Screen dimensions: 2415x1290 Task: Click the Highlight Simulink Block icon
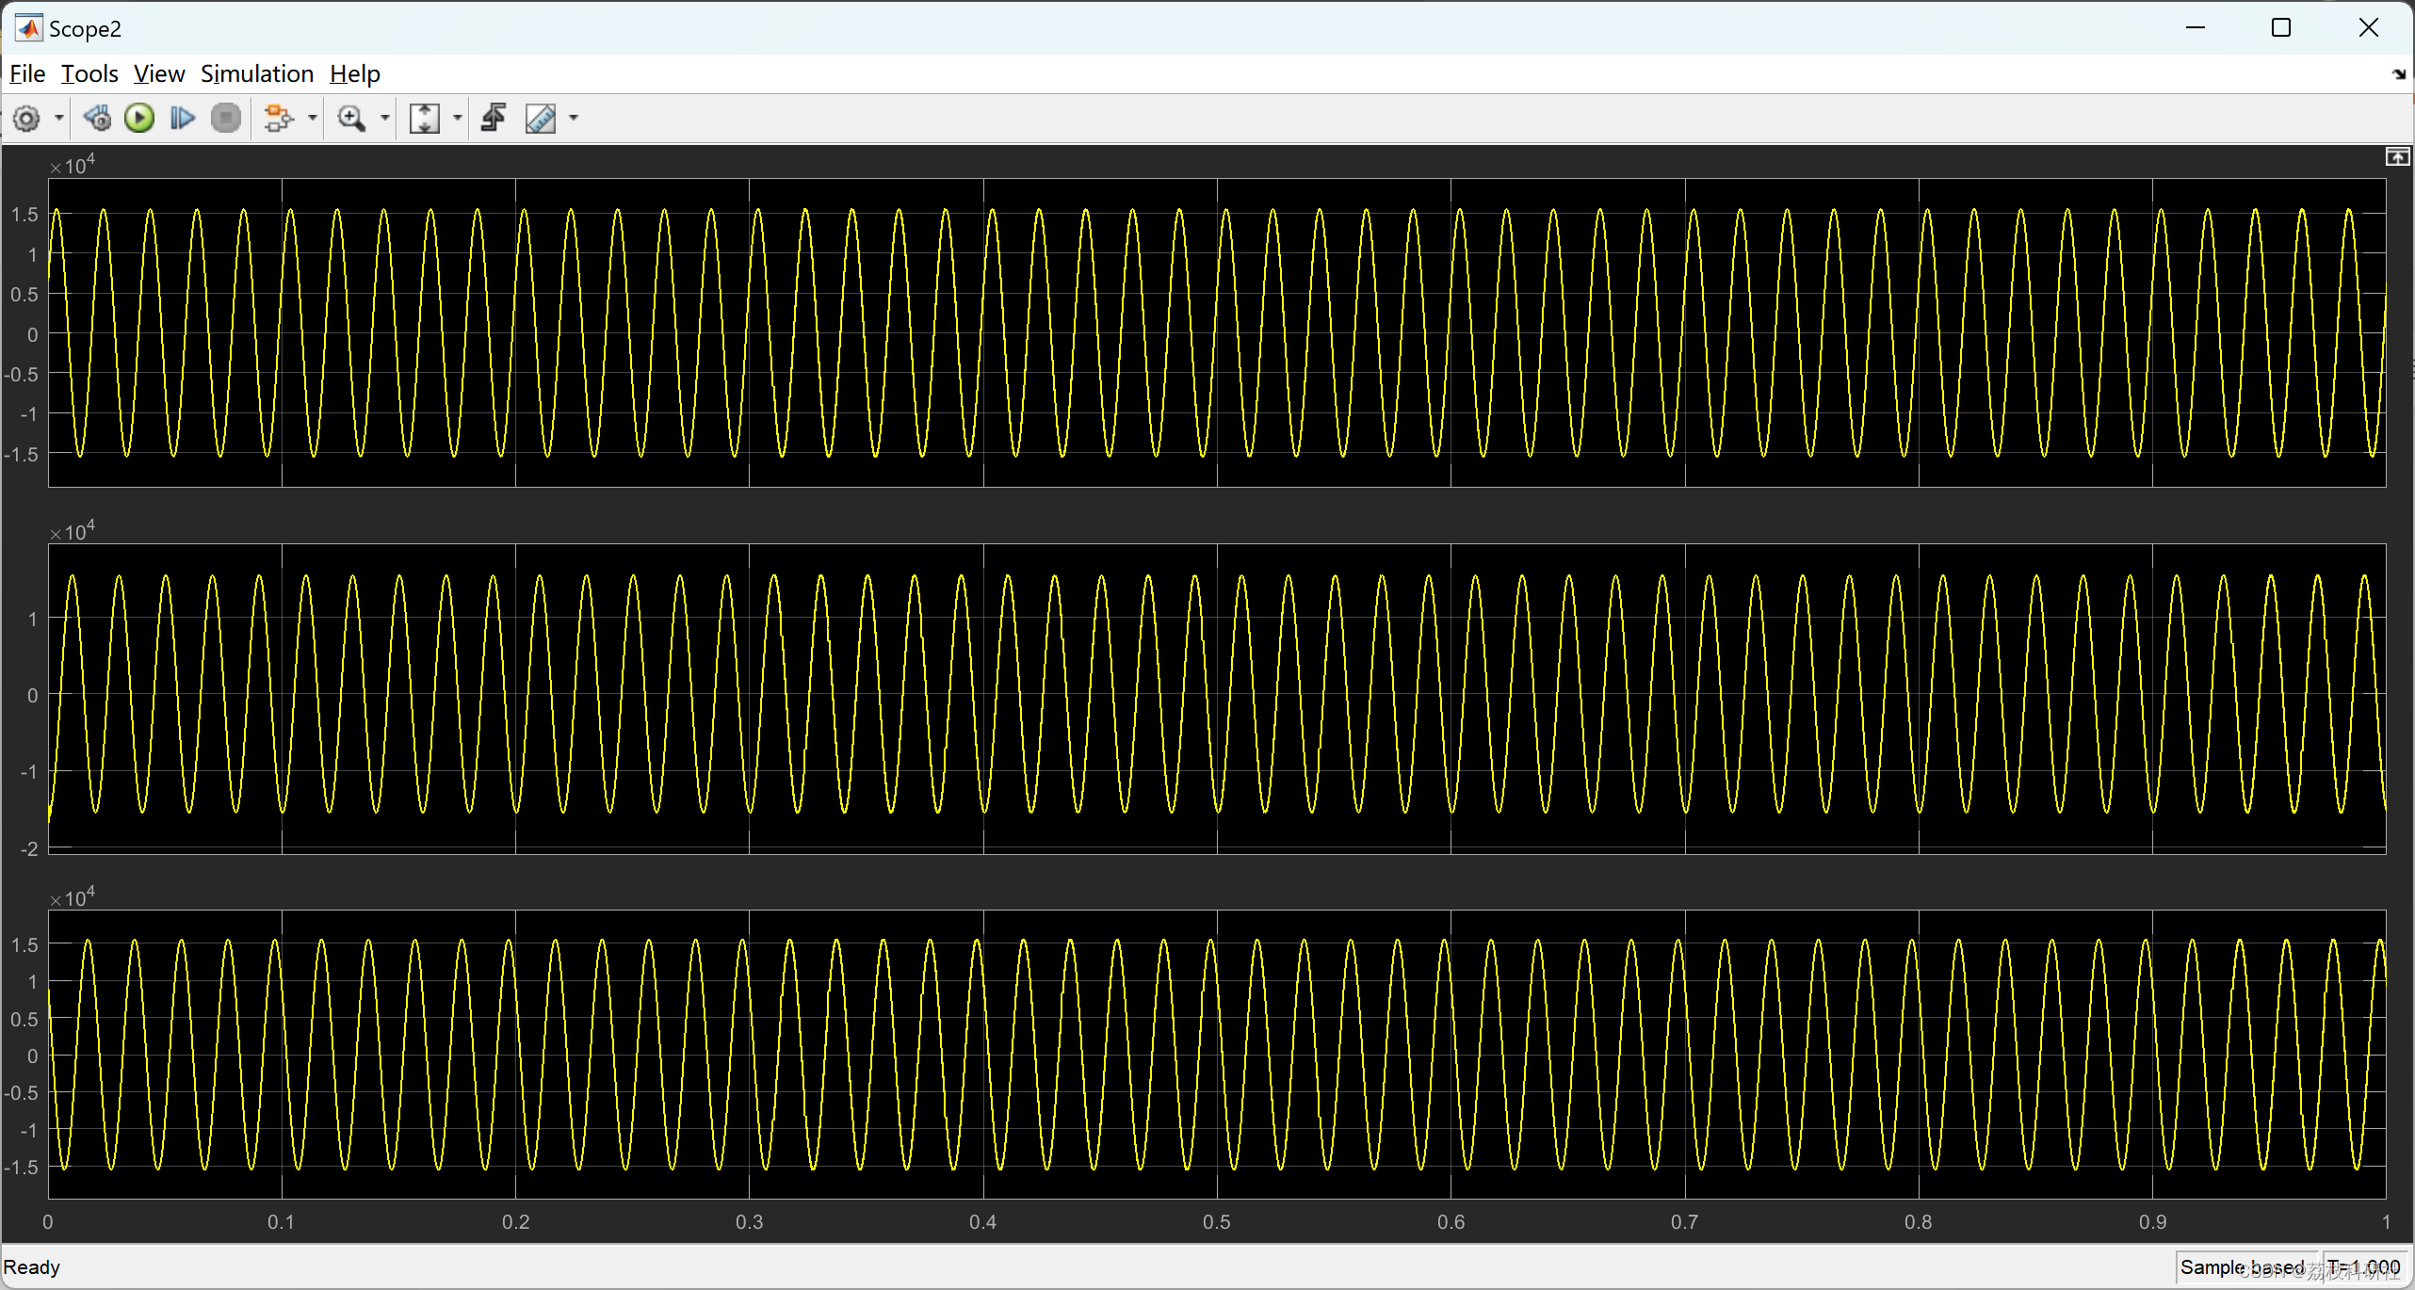(x=278, y=119)
